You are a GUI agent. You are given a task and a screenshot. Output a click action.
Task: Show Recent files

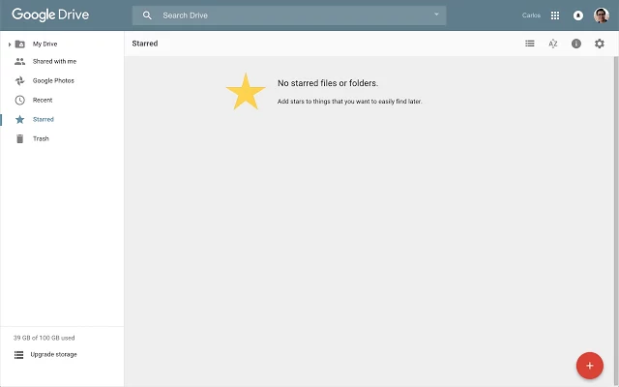point(43,100)
